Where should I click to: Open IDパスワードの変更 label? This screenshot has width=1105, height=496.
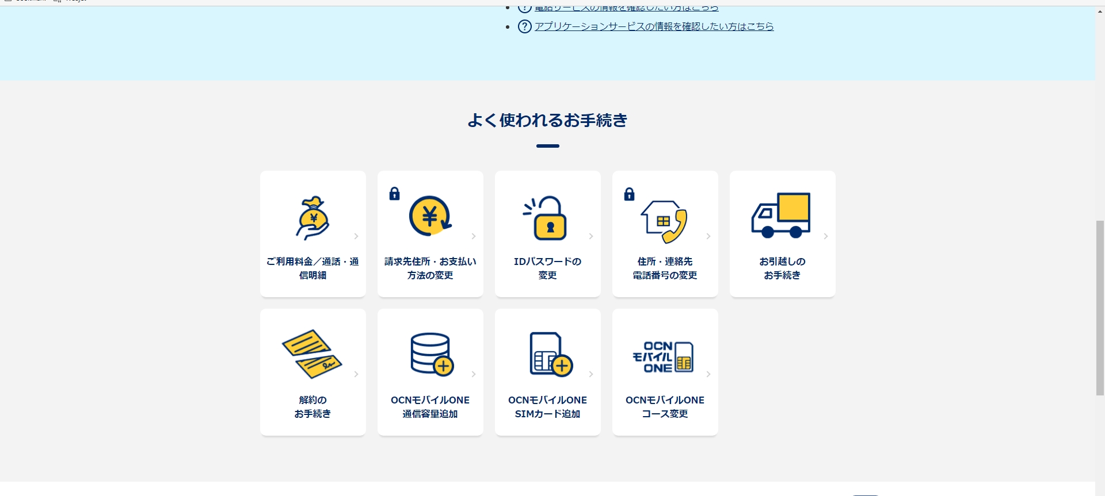pyautogui.click(x=547, y=268)
